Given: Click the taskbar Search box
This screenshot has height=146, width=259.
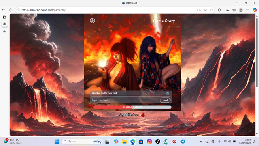Looking at the screenshot, I should [82, 142].
